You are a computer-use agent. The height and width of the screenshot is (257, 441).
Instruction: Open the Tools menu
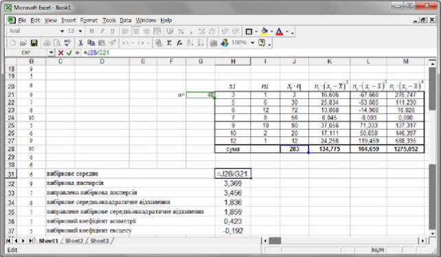109,21
